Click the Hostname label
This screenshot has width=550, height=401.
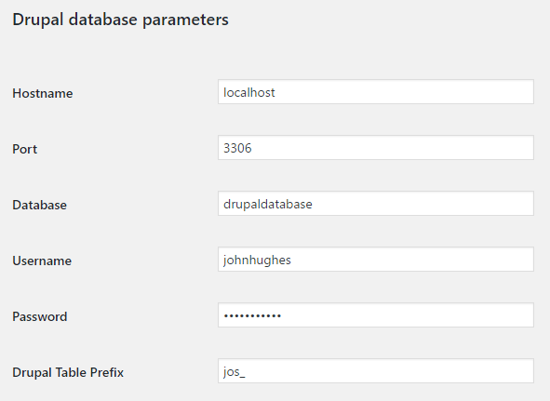coord(43,93)
